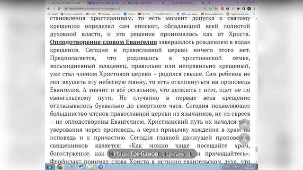The image size is (303, 170).
Task: Click the link Оплодотворение словом Евангелия
Action: (103, 42)
